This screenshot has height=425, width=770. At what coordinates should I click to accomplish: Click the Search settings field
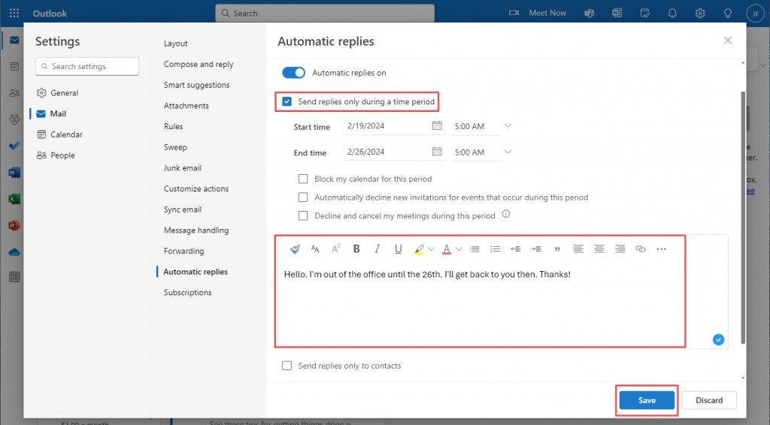pyautogui.click(x=87, y=66)
